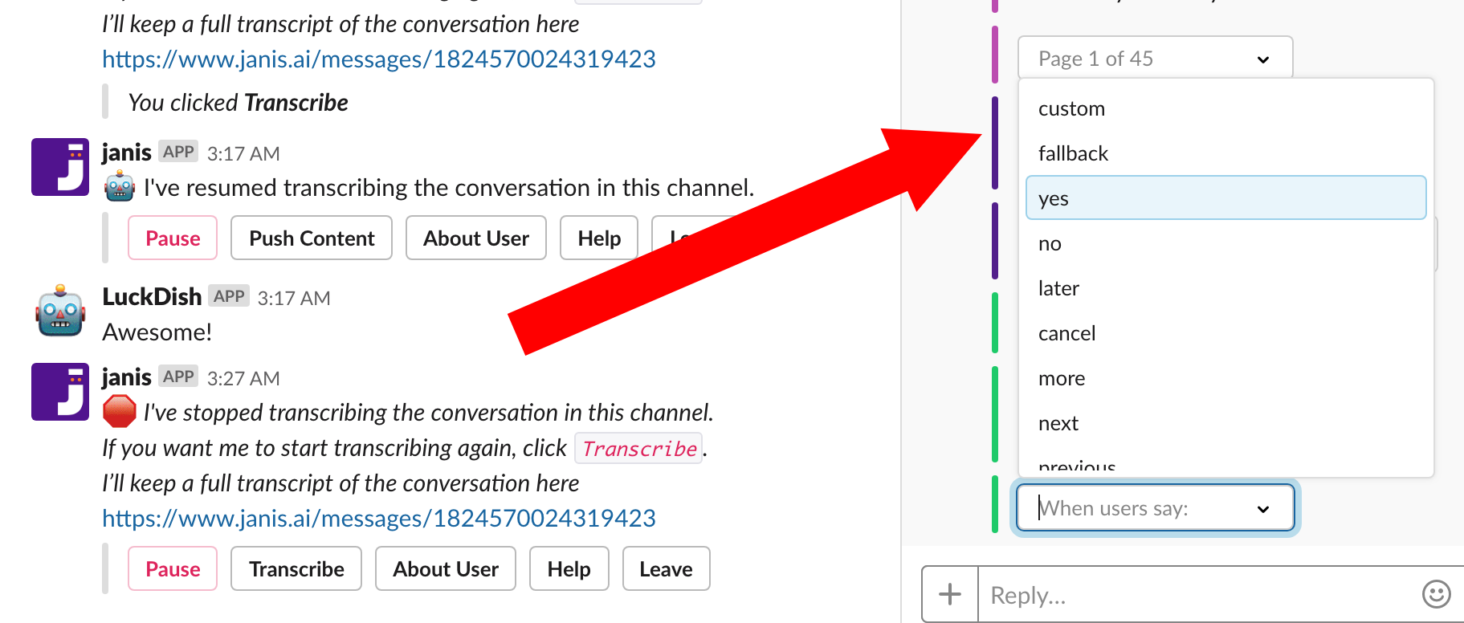Screen dimensions: 1464x623
Task: Click janis avatar on the 3:17 AM message
Action: (60, 167)
